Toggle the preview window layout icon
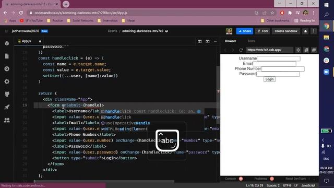Viewport: 334px width, 188px height. click(x=208, y=41)
